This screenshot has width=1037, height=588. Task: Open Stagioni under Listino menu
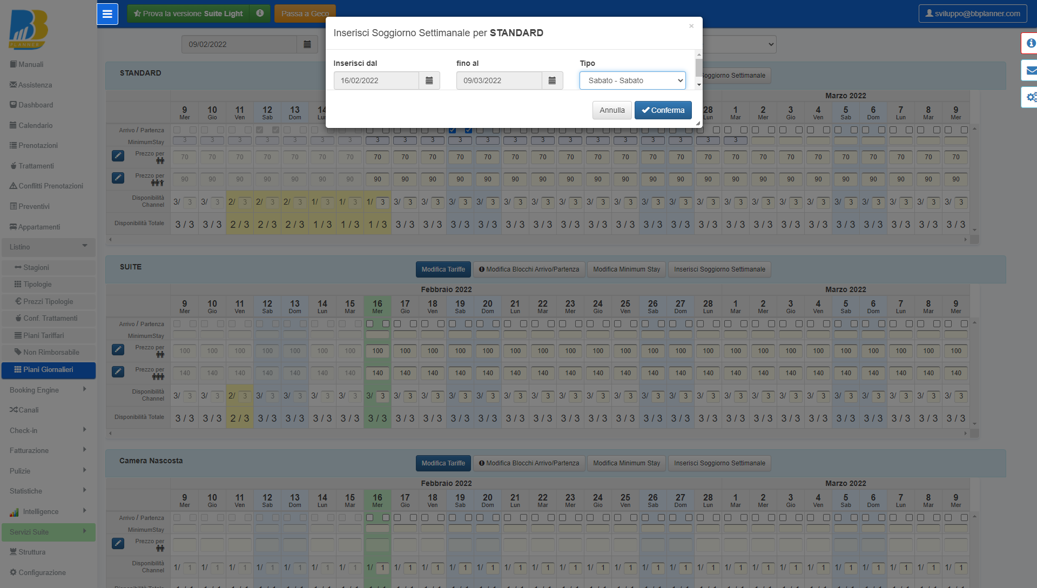click(x=36, y=267)
